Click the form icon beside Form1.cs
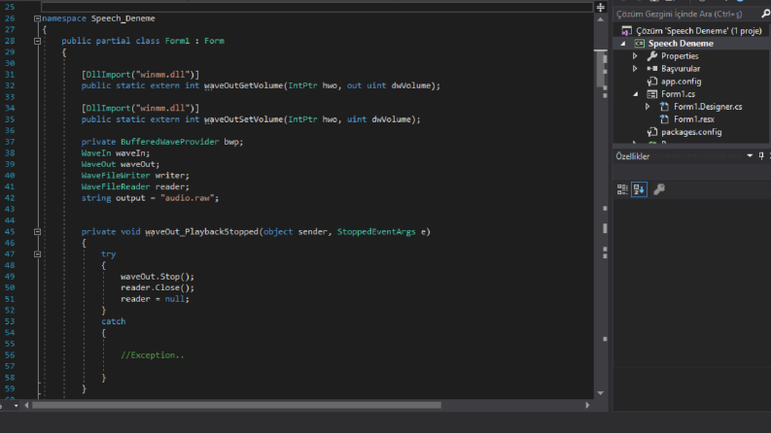The height and width of the screenshot is (433, 771). (x=652, y=94)
